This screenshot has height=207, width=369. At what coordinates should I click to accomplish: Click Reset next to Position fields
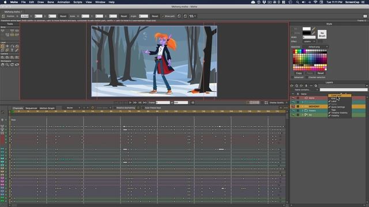pos(63,16)
